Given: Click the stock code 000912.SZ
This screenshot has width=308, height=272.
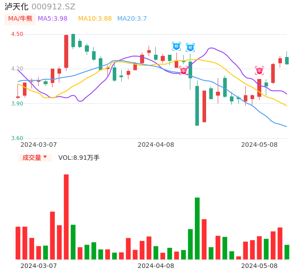Looking at the screenshot, I should [x=53, y=7].
